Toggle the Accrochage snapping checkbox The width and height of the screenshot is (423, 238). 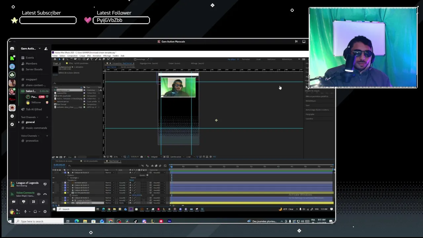coord(135,59)
